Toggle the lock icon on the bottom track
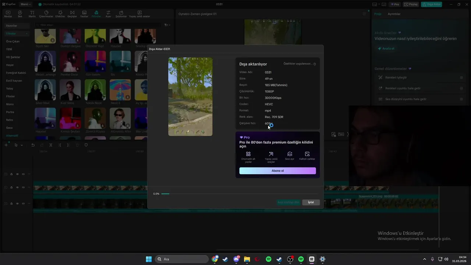471x265 pixels. (11, 203)
